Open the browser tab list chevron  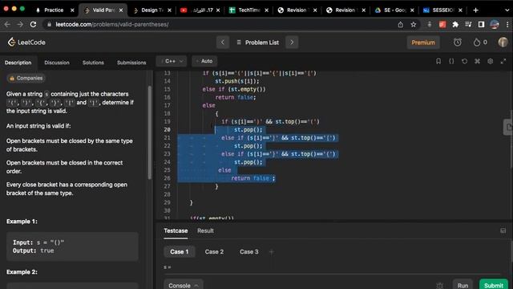click(x=507, y=10)
